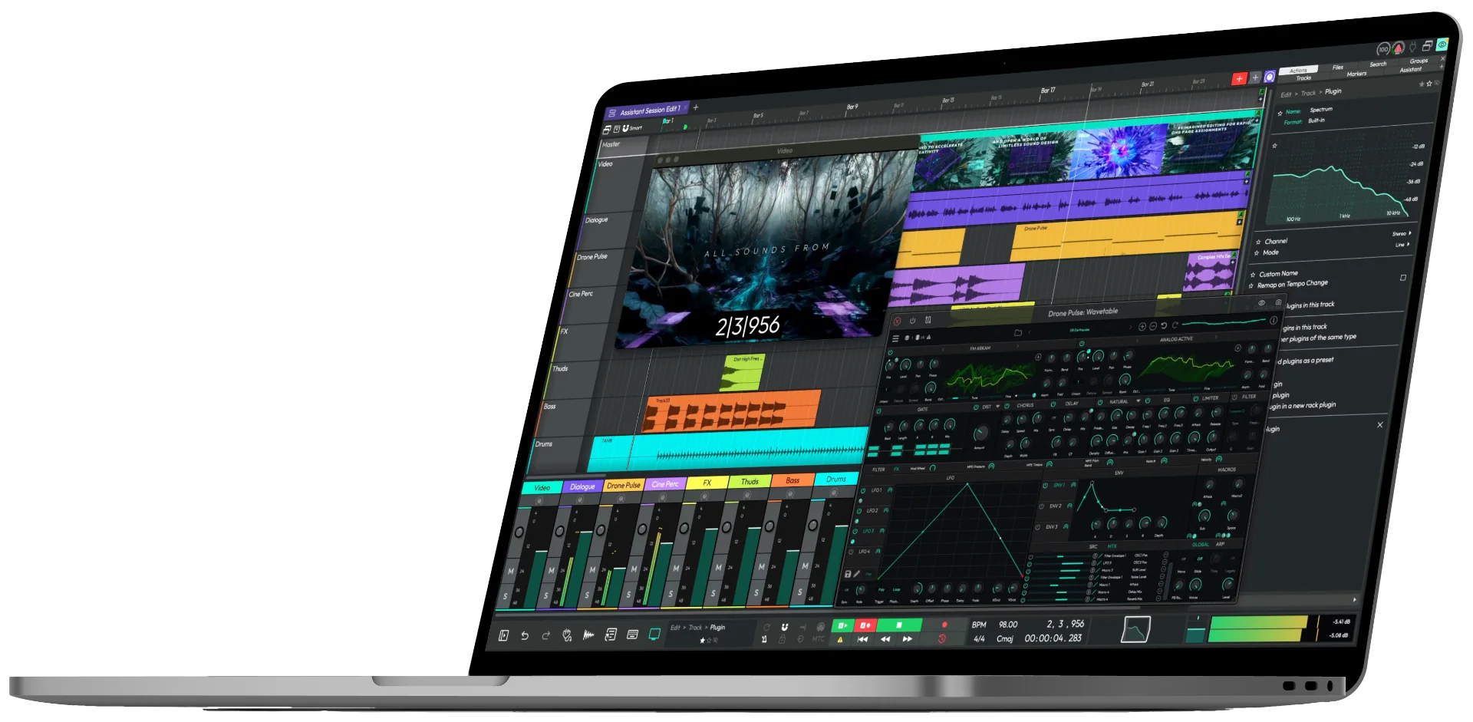Mute the Drums mixer channel
The image size is (1473, 722).
click(805, 565)
